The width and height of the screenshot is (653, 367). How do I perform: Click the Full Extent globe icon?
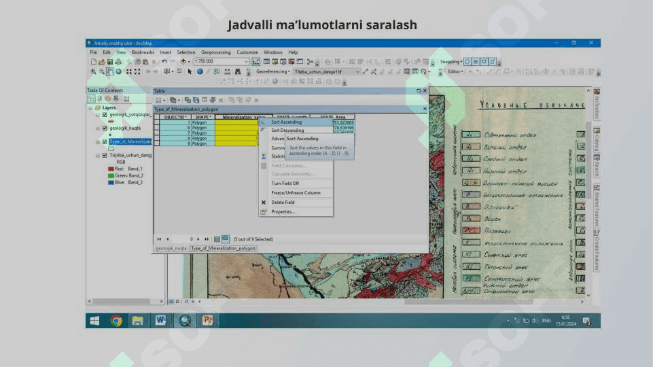pos(119,71)
